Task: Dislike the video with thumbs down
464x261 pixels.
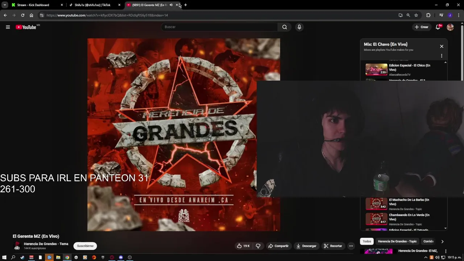Action: (x=258, y=246)
